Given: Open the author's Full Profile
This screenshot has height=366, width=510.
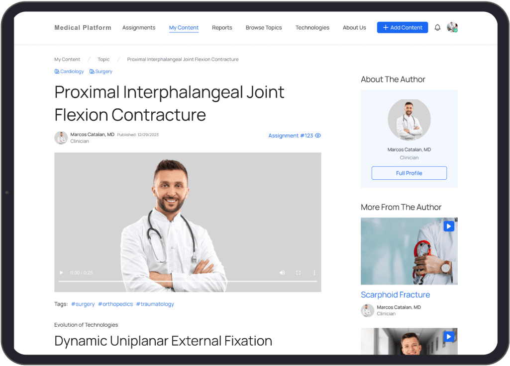Looking at the screenshot, I should (409, 173).
